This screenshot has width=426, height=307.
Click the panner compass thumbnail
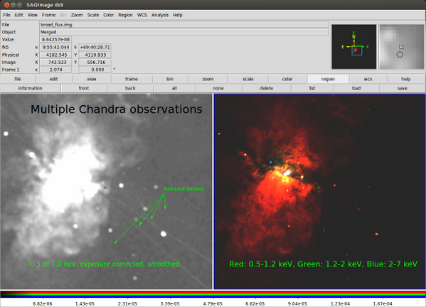click(354, 47)
